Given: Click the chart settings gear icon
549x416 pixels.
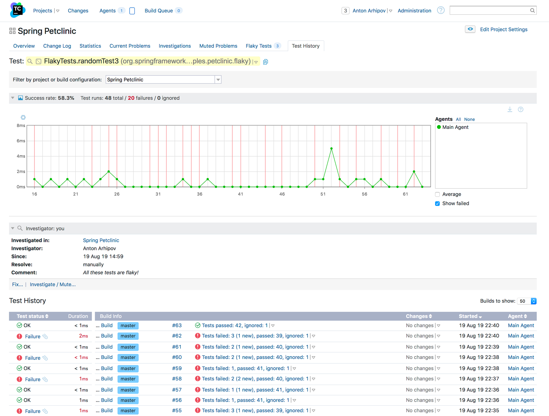Looking at the screenshot, I should point(23,117).
